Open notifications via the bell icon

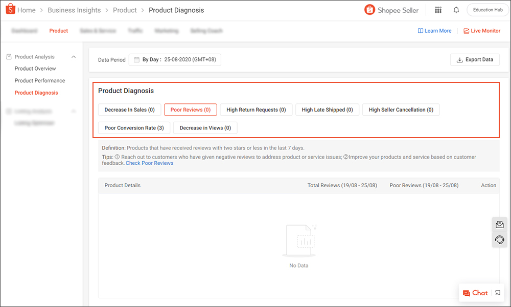click(x=456, y=10)
